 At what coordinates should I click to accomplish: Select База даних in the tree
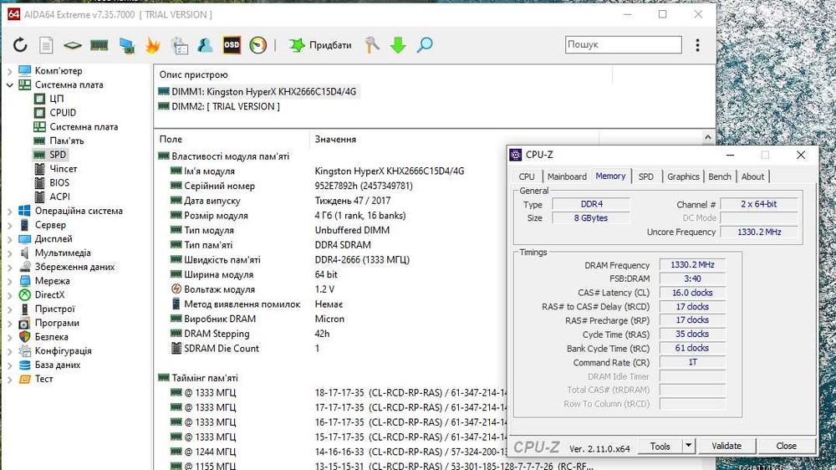tap(58, 365)
